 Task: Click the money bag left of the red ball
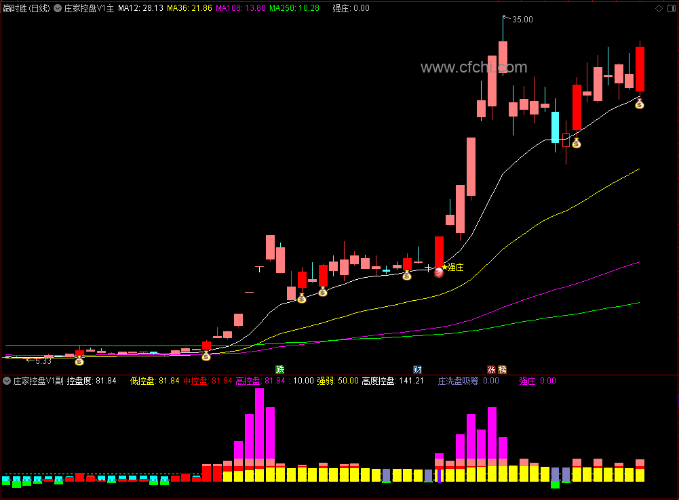pos(406,276)
